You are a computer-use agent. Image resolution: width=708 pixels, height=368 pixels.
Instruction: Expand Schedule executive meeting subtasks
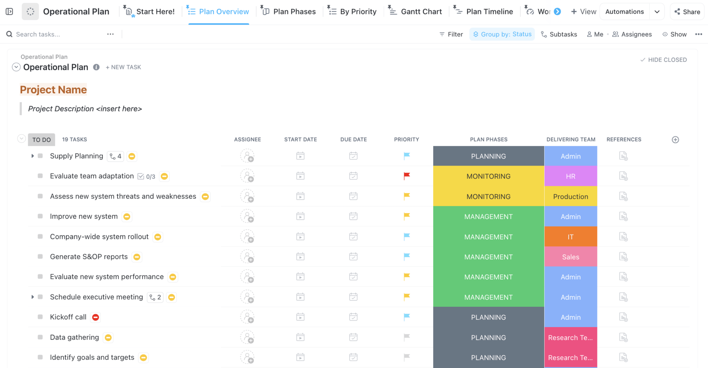32,297
